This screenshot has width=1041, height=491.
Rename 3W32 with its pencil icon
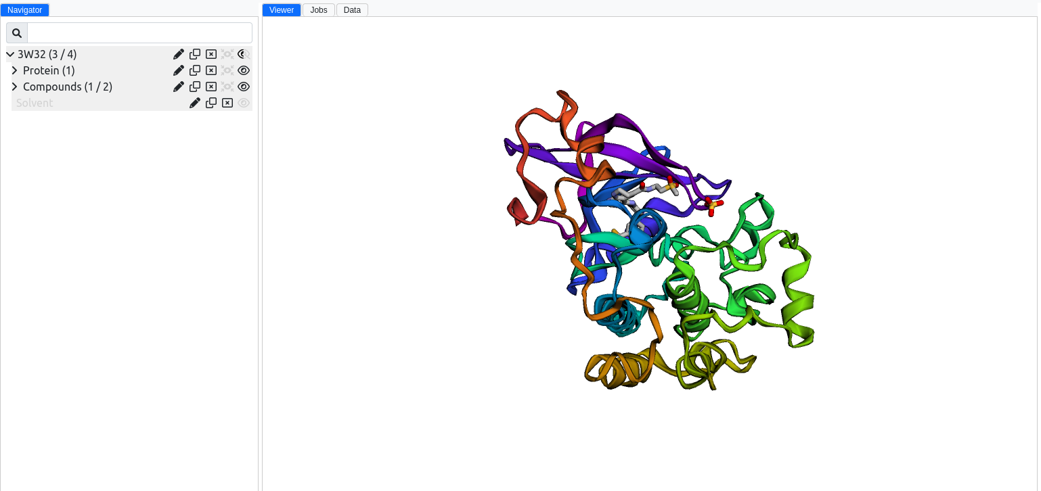click(x=179, y=54)
